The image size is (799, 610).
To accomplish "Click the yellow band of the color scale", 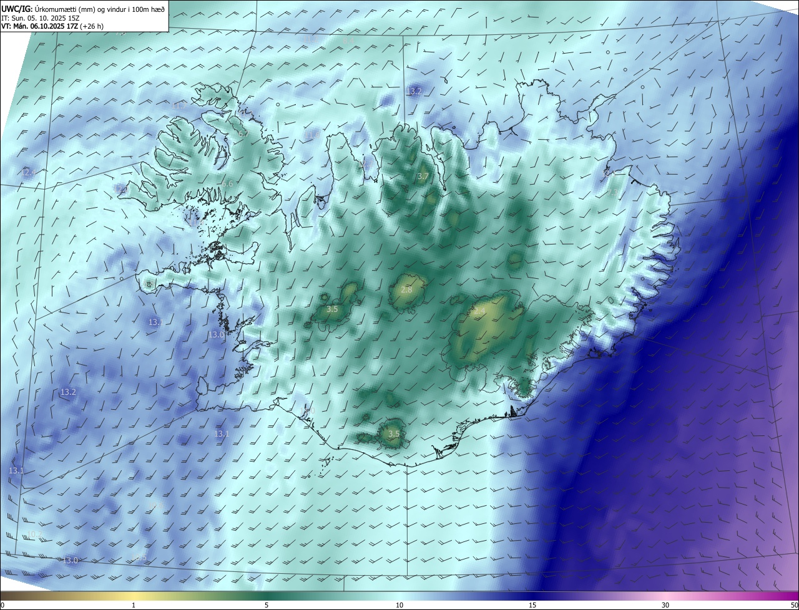I will pos(134,596).
